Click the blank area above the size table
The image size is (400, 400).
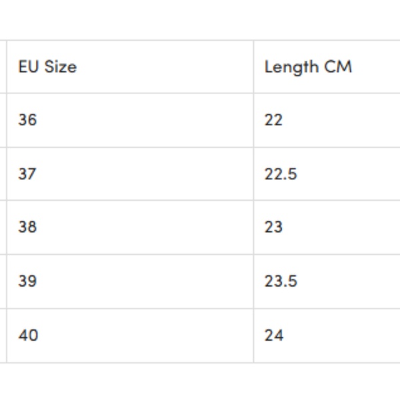(200, 19)
